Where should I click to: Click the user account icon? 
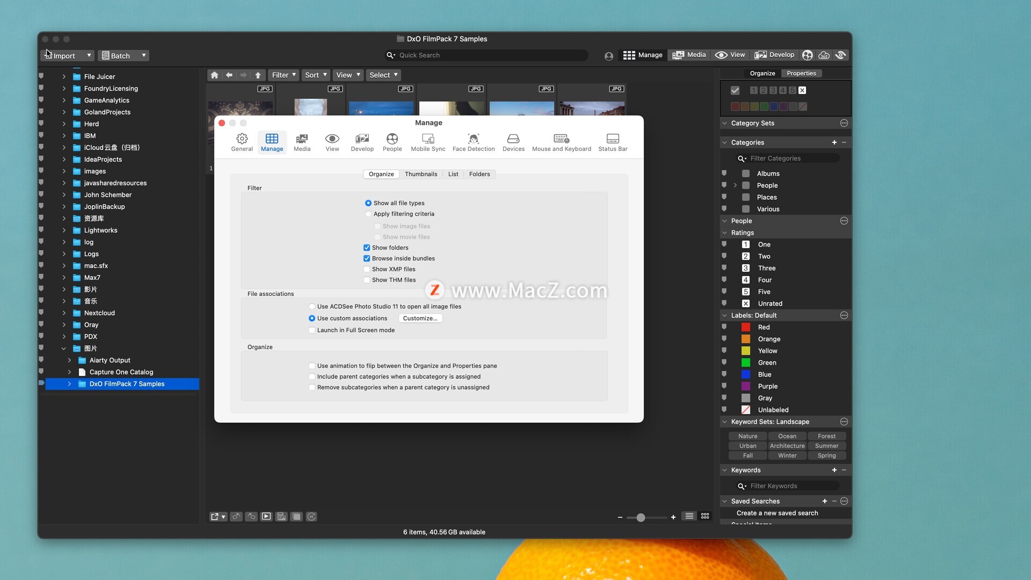tap(609, 56)
